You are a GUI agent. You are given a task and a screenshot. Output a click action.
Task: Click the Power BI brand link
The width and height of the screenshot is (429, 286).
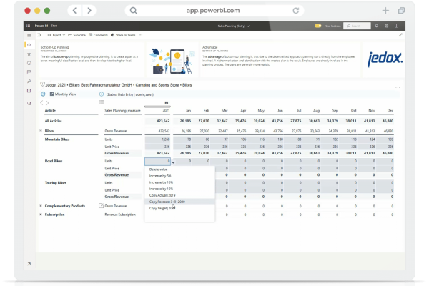click(x=41, y=26)
